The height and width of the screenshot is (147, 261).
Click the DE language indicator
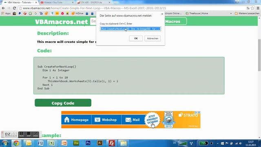(175, 143)
